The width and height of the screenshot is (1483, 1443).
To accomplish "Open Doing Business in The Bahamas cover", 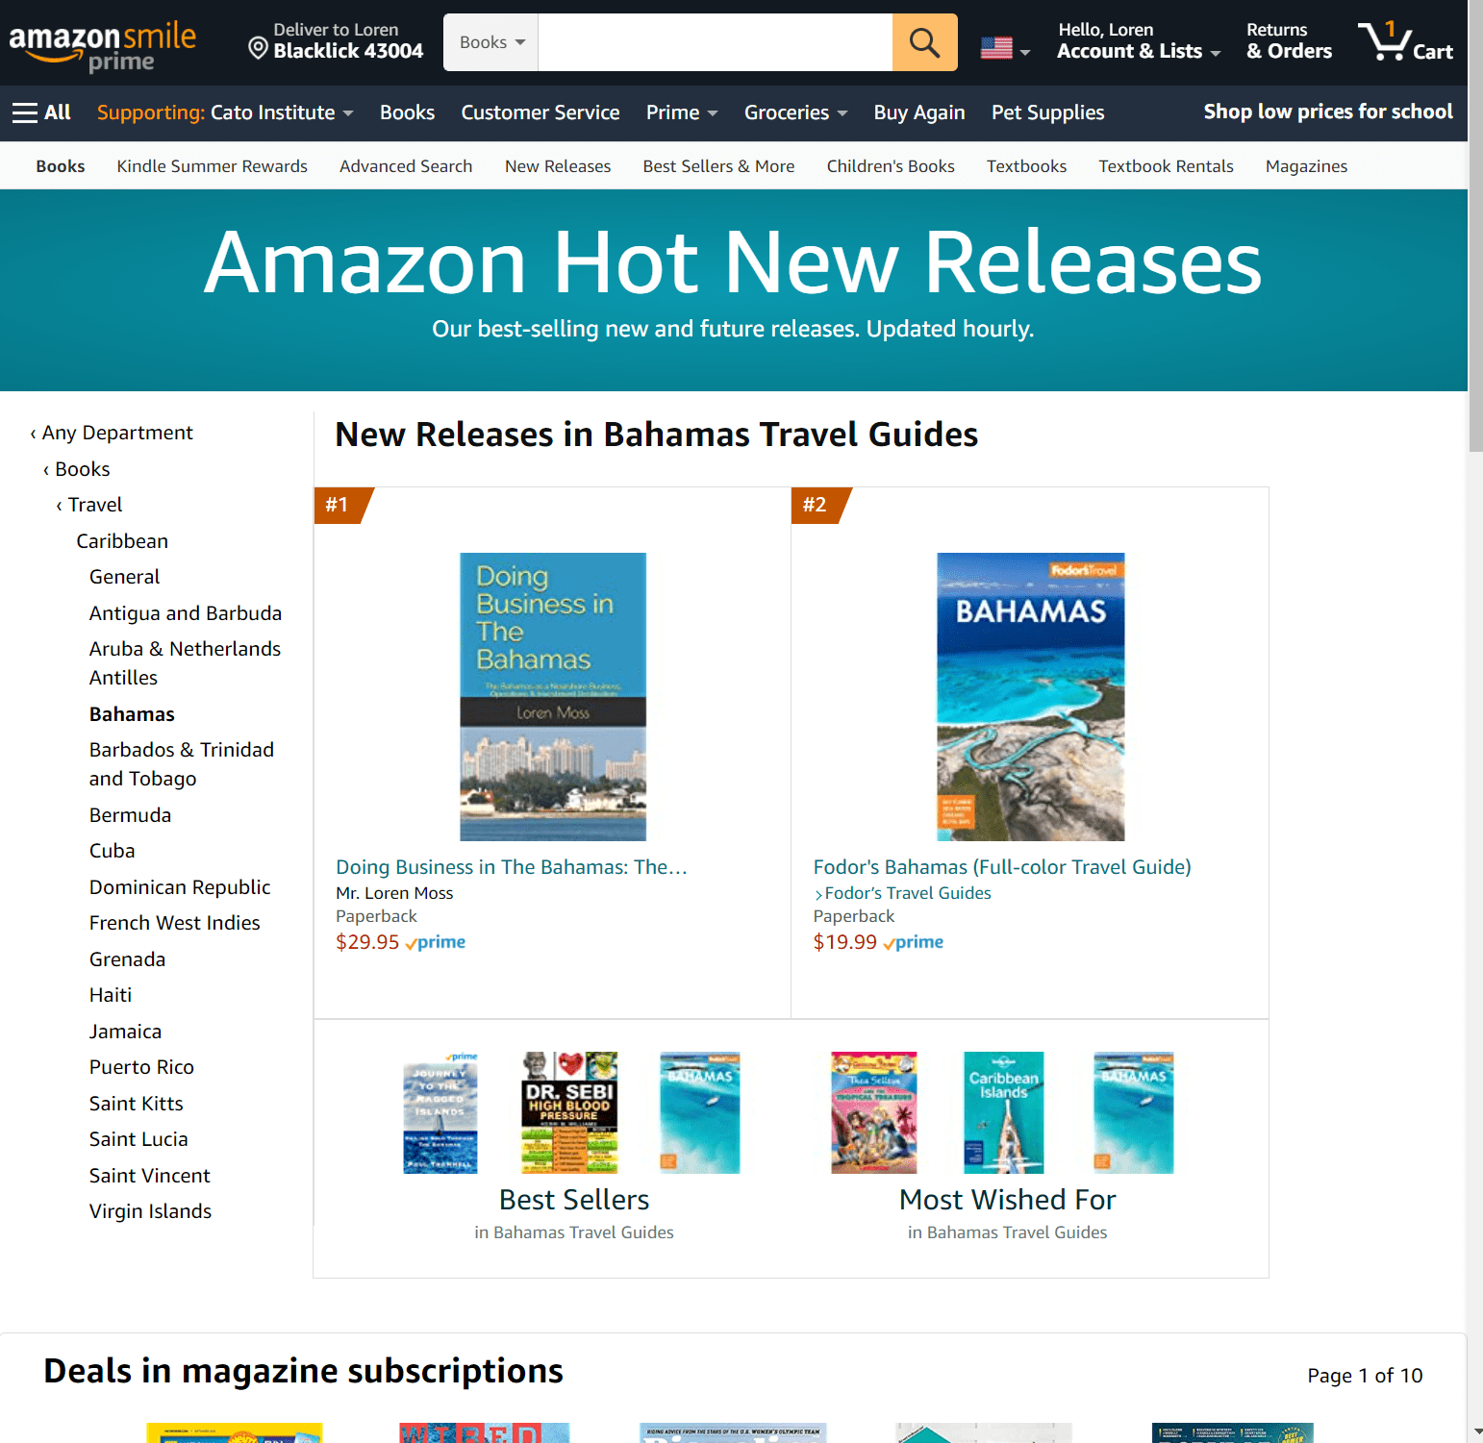I will tap(553, 697).
